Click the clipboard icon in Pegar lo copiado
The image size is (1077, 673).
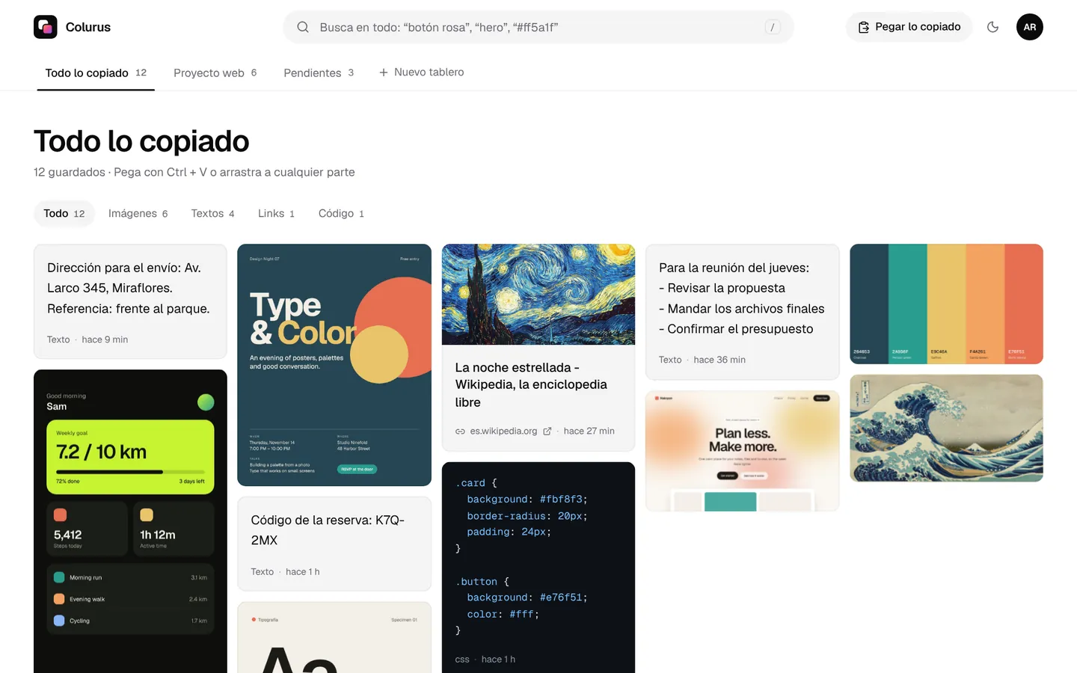click(x=864, y=27)
